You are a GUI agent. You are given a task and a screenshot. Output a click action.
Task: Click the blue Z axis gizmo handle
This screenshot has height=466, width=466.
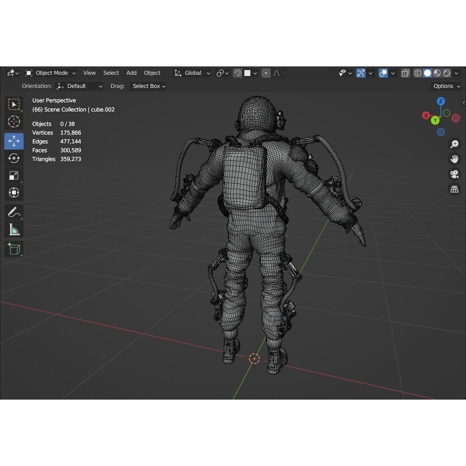[441, 101]
